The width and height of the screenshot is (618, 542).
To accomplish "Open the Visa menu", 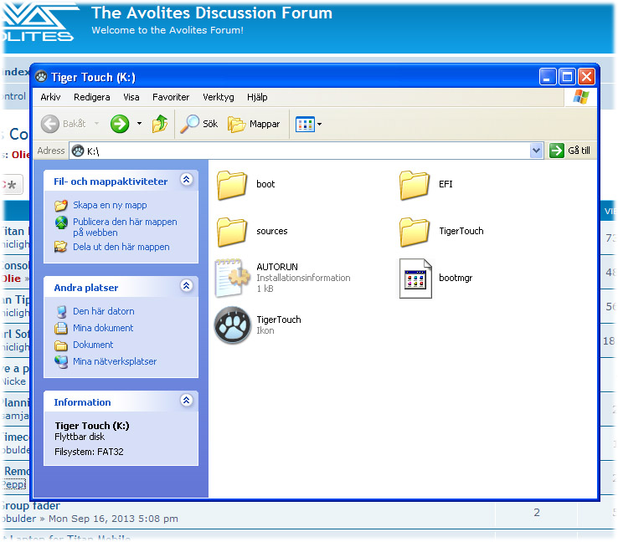I will pyautogui.click(x=131, y=97).
